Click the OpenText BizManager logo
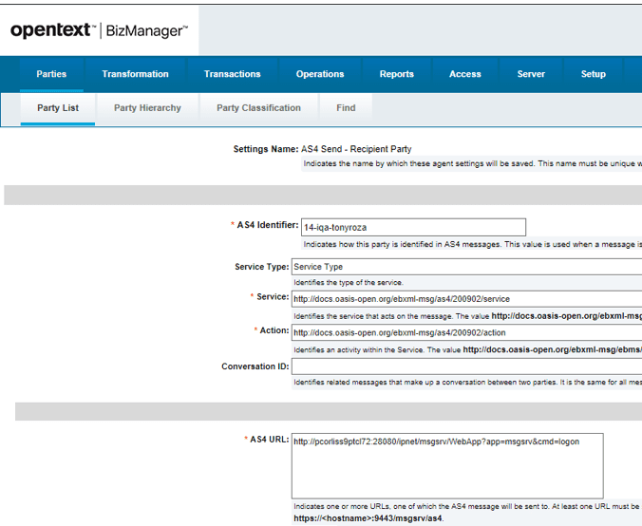Viewport: 642px width, 526px height. click(x=99, y=31)
